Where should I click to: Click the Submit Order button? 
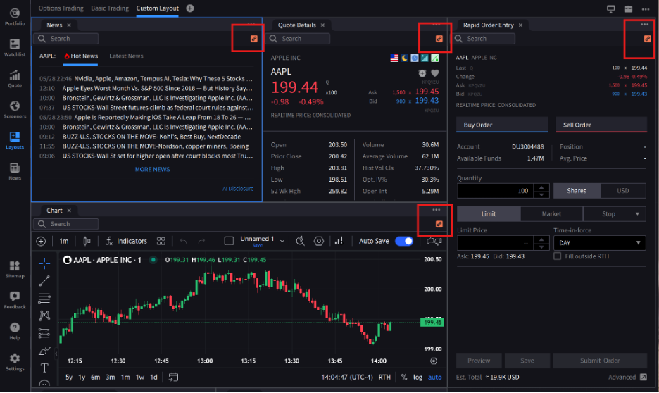click(x=600, y=361)
